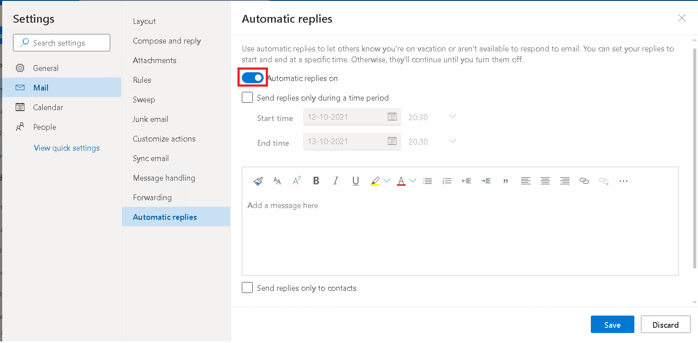Click the Format painter icon
This screenshot has width=698, height=343.
[x=258, y=181]
